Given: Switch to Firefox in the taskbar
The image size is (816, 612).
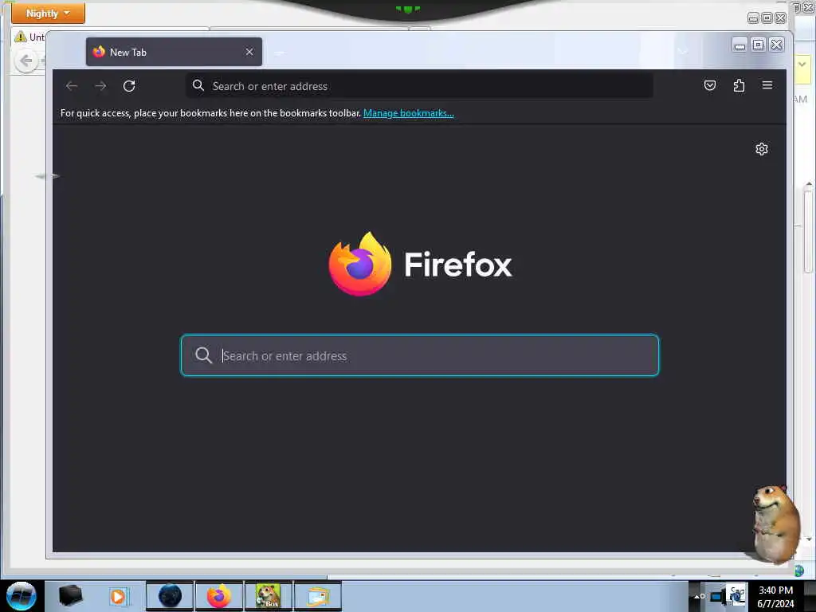Looking at the screenshot, I should click(219, 596).
